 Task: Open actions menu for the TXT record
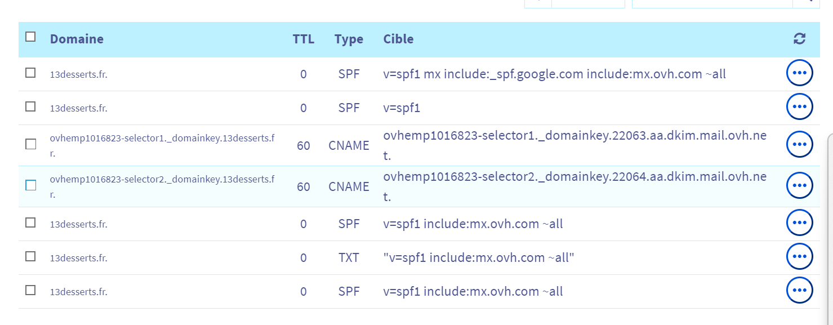(799, 257)
